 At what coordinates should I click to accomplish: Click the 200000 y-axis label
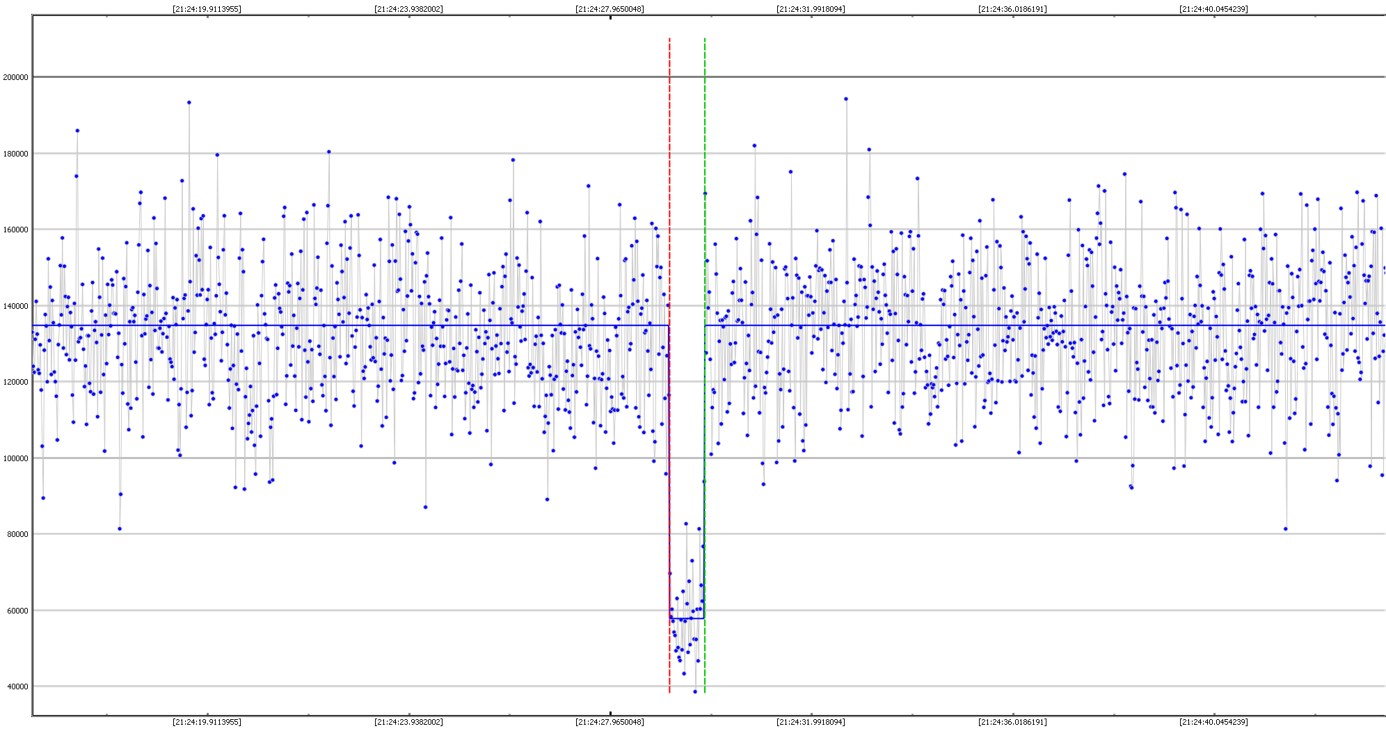pos(15,77)
